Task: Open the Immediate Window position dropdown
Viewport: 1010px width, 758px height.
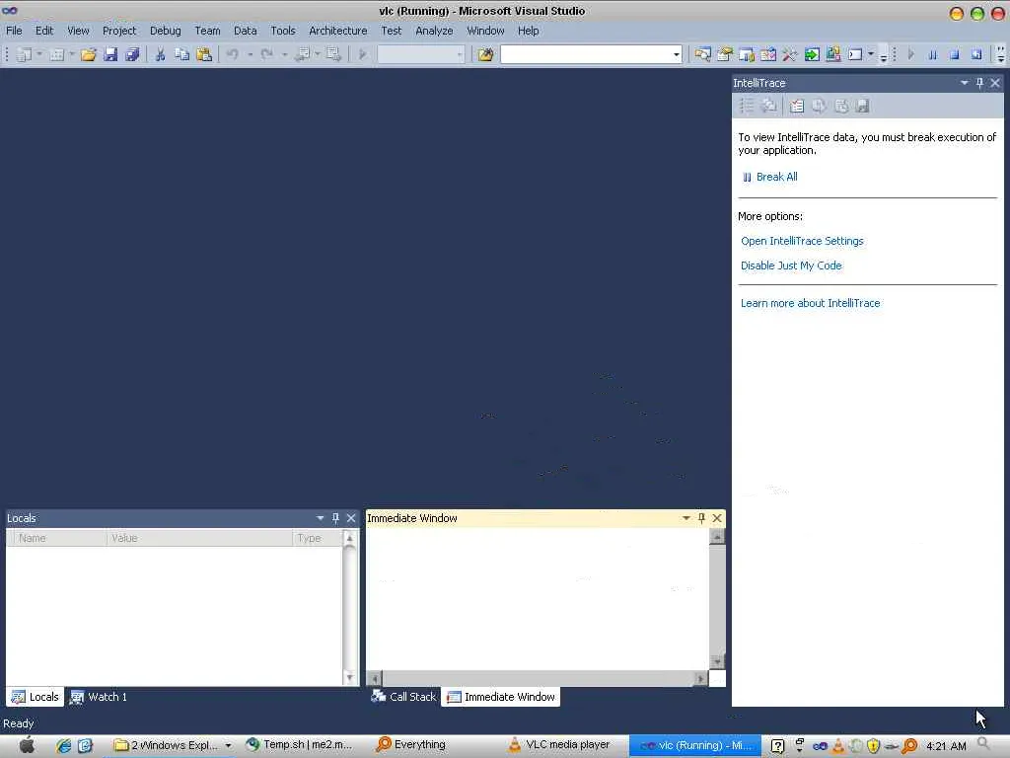Action: [686, 518]
